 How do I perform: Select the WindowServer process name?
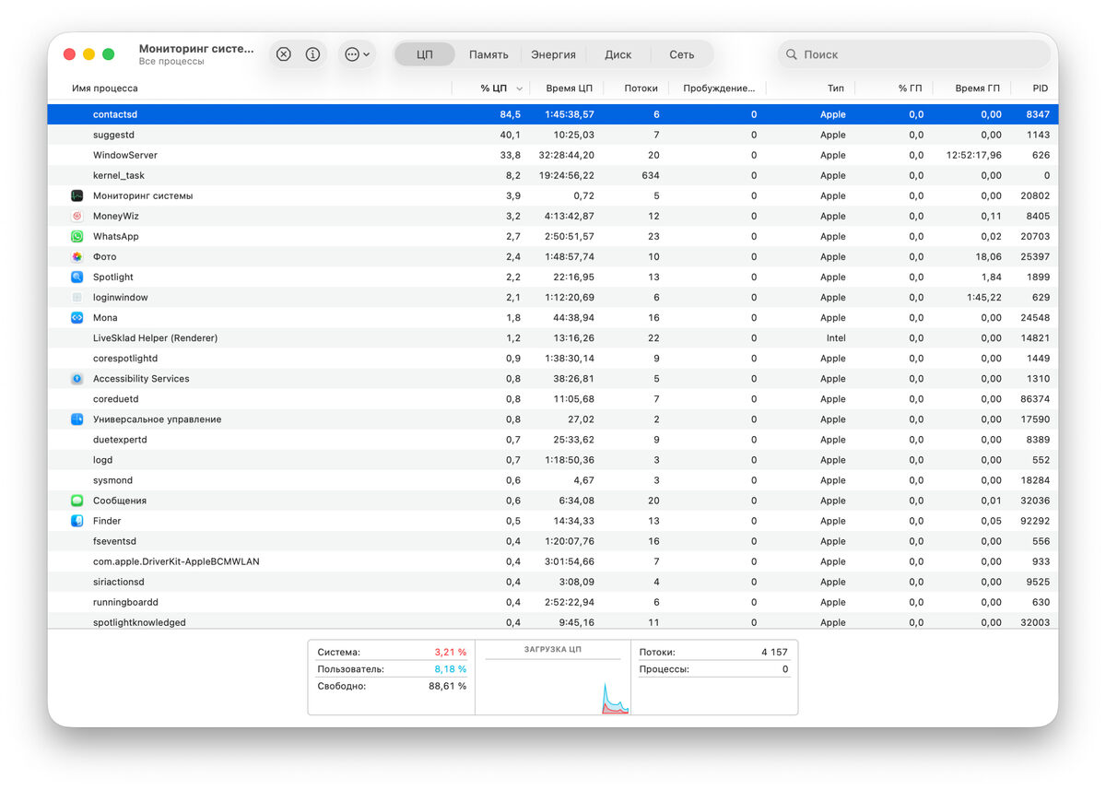coord(125,155)
